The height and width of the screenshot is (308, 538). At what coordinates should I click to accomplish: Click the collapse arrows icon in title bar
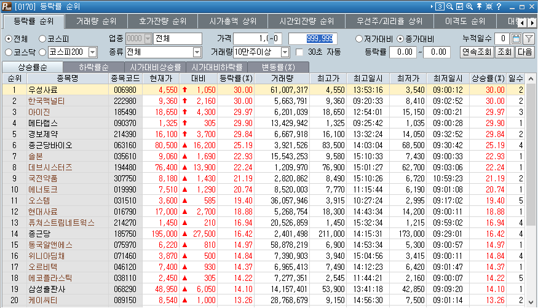489,6
